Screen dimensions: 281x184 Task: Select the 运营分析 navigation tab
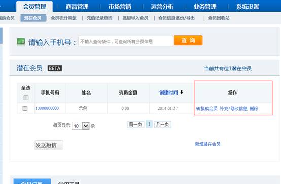[x=162, y=7]
